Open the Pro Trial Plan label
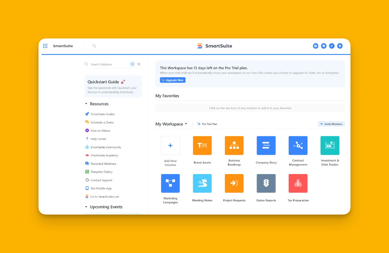The width and height of the screenshot is (389, 253). click(207, 124)
